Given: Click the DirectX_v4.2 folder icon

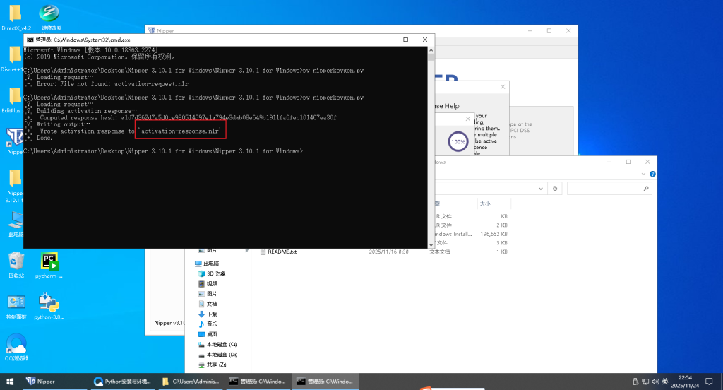Looking at the screenshot, I should click(x=16, y=14).
